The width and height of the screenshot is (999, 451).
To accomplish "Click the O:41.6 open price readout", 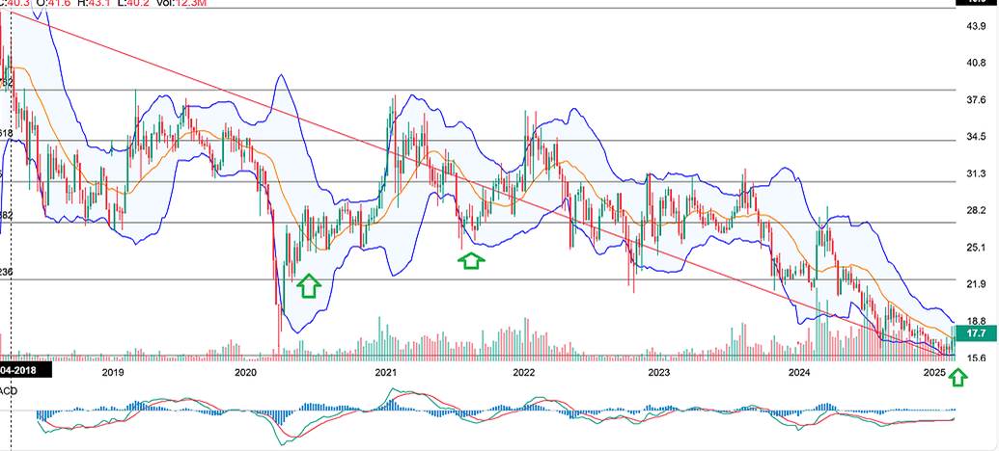I will [55, 3].
